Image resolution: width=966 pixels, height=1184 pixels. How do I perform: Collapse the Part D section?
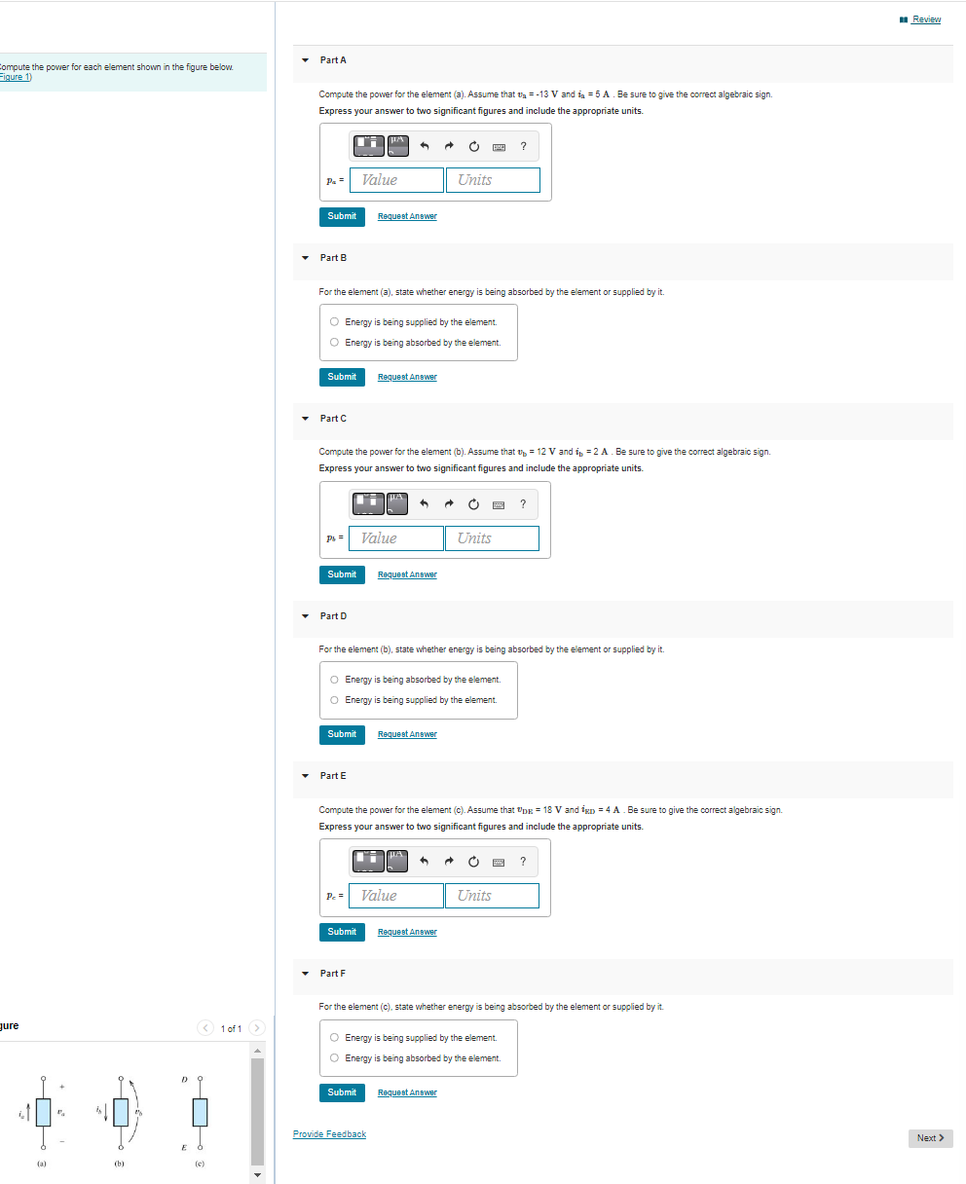pos(305,615)
